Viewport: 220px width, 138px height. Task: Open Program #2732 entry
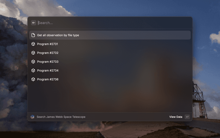tap(110, 53)
